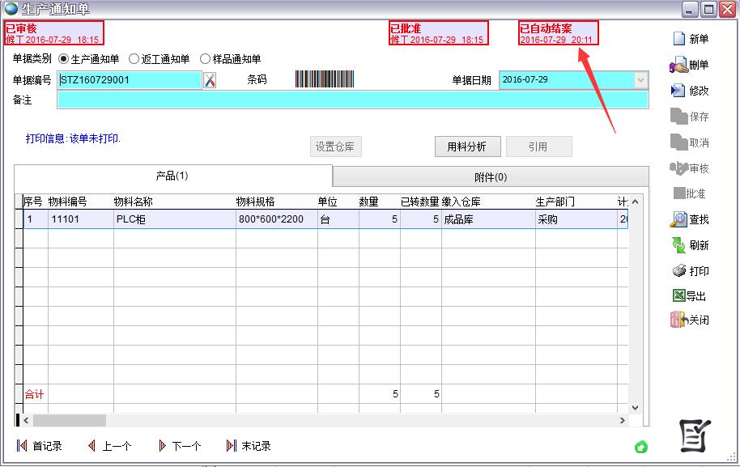Viewport: 740px width, 467px height.
Task: Click the 用料分析 button
Action: (467, 146)
